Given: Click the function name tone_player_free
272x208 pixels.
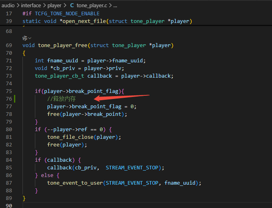Looking at the screenshot, I should (63, 45).
